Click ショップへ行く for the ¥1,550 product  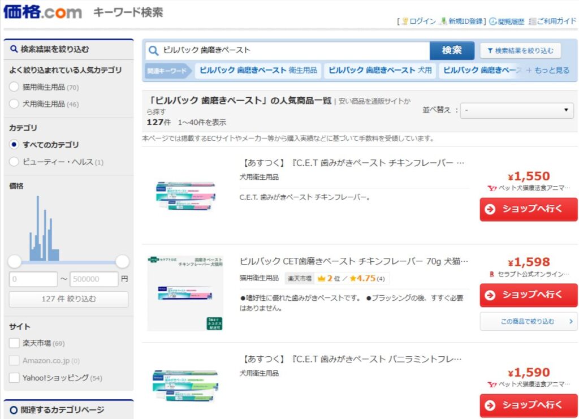(x=529, y=209)
